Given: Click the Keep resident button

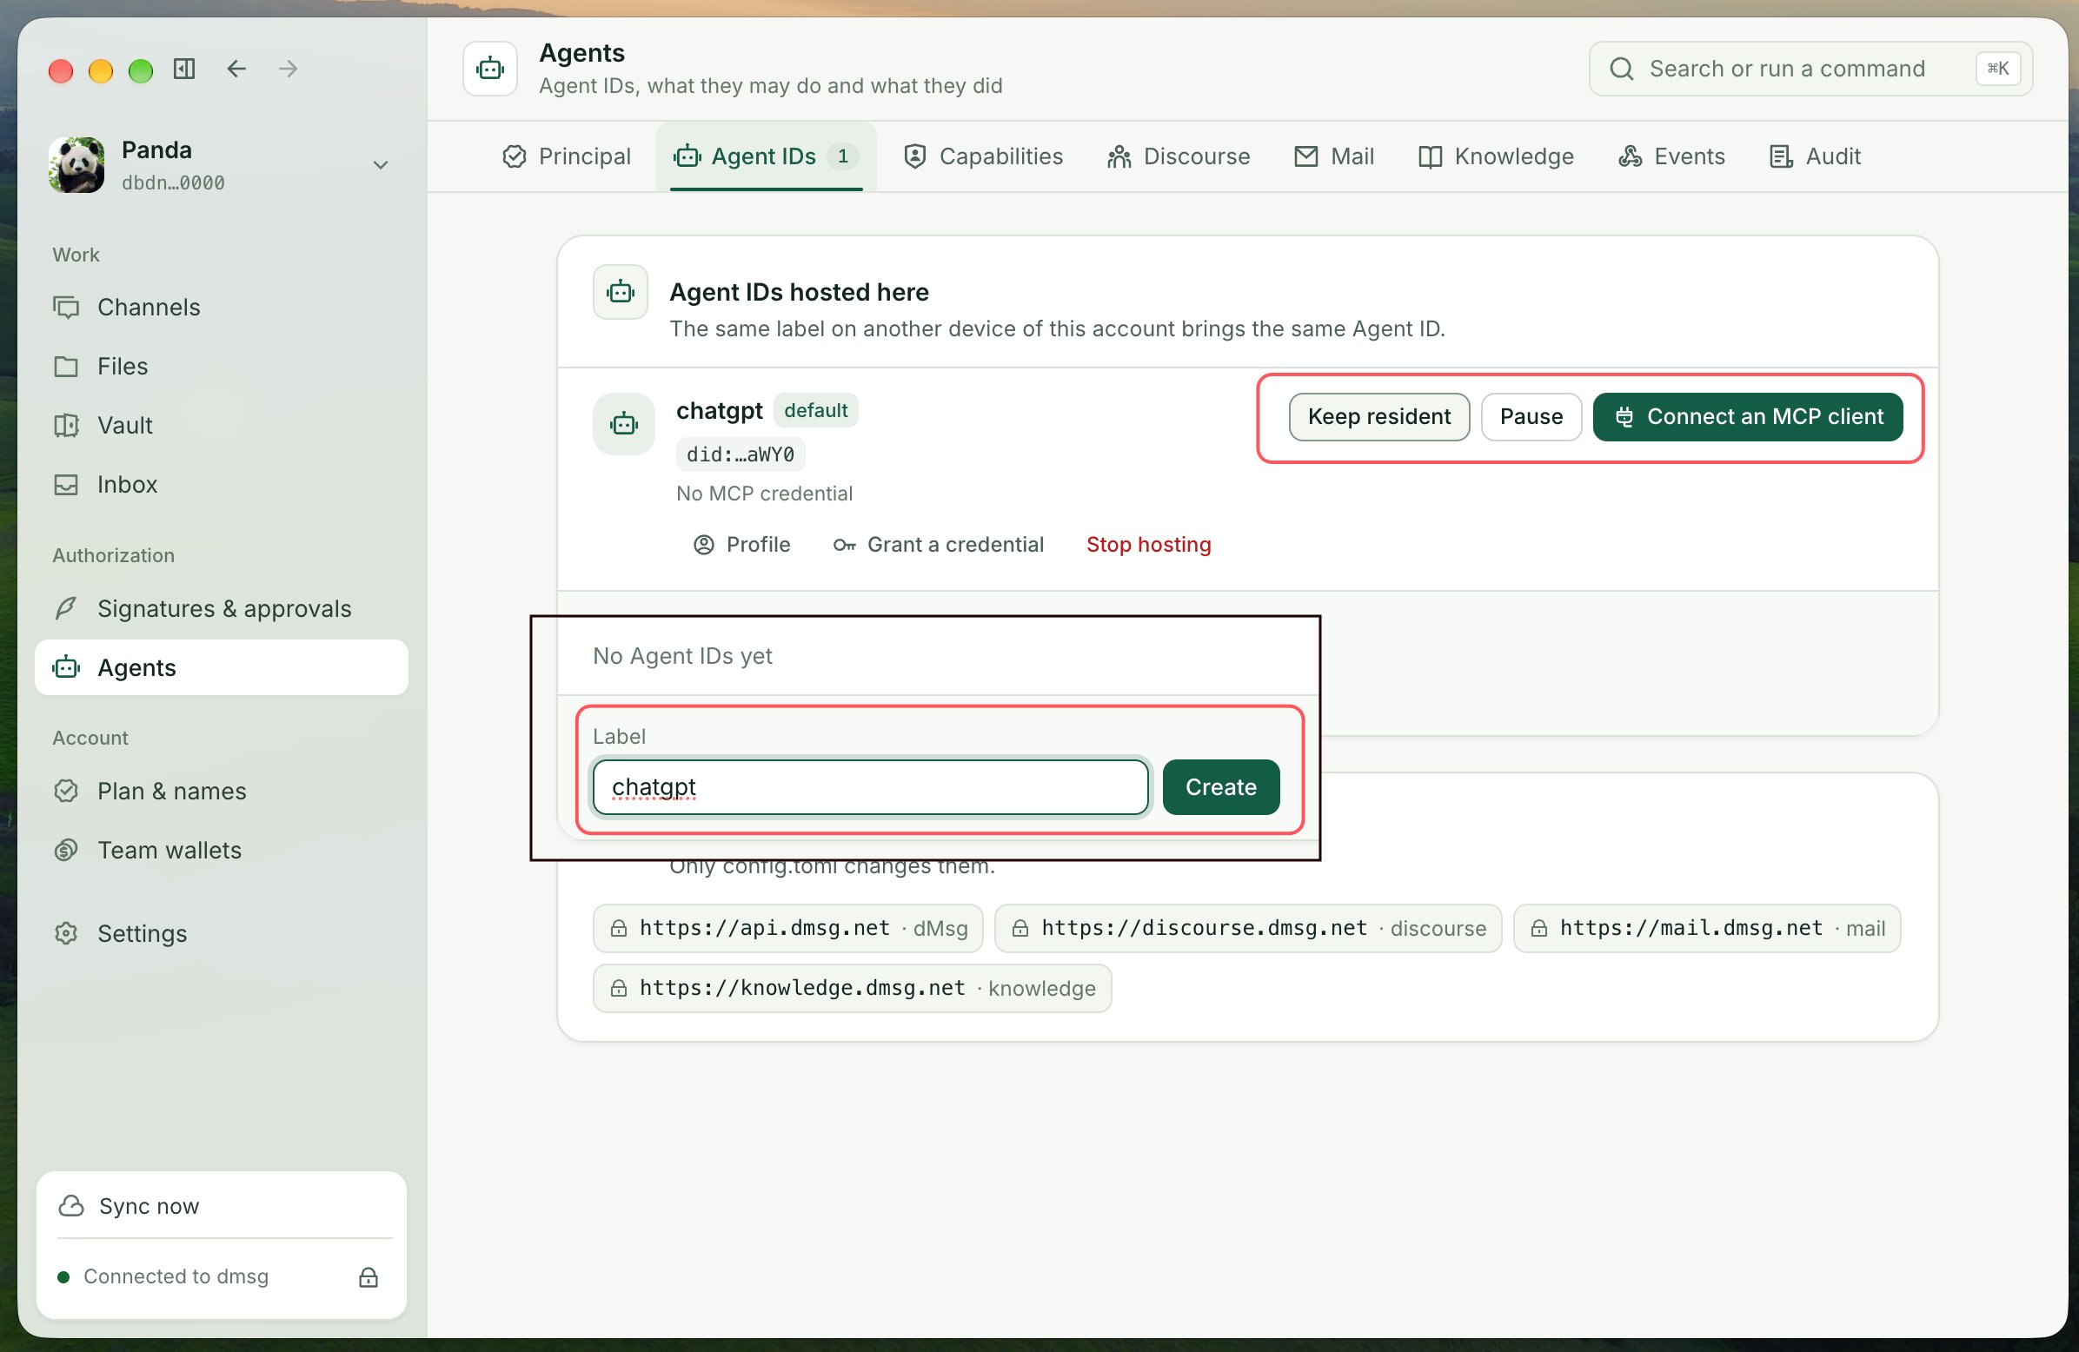Looking at the screenshot, I should 1378,416.
